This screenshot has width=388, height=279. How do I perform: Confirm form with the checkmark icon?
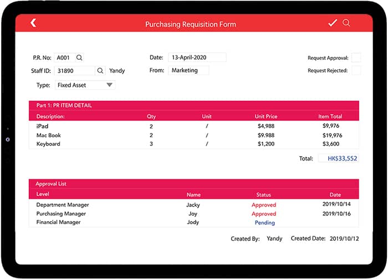[333, 23]
